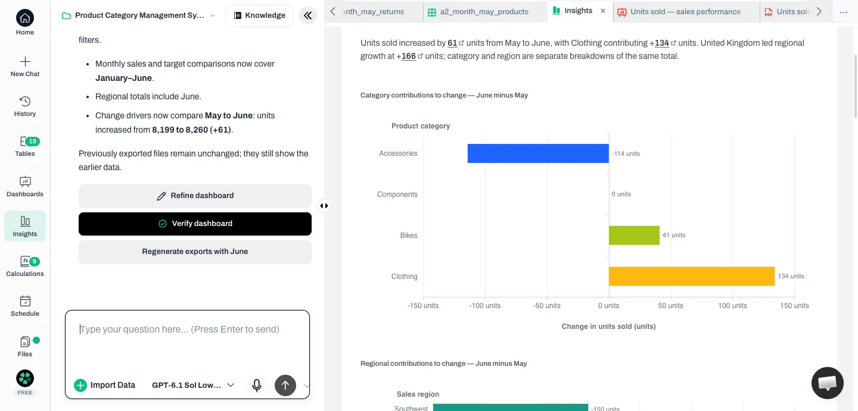Click the FREE account avatar
Image resolution: width=858 pixels, height=411 pixels.
25,378
